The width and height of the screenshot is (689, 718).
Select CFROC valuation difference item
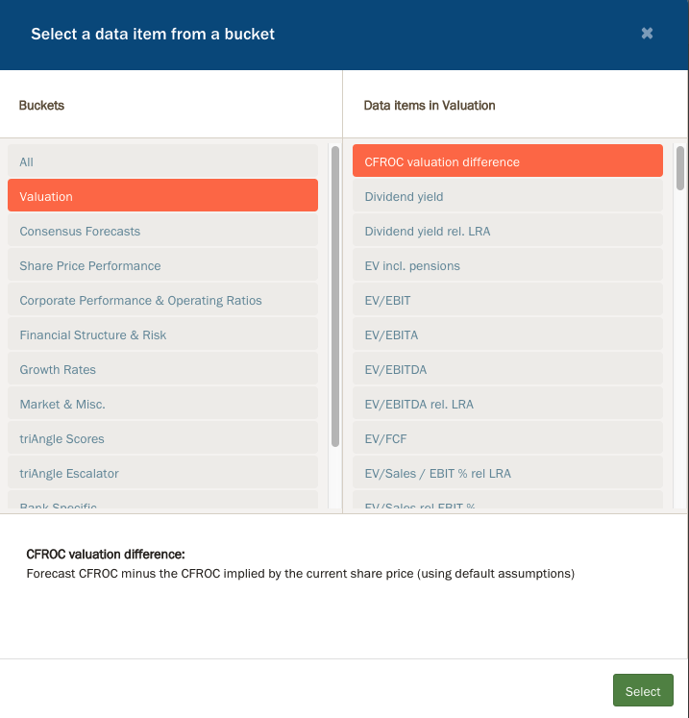(x=507, y=161)
